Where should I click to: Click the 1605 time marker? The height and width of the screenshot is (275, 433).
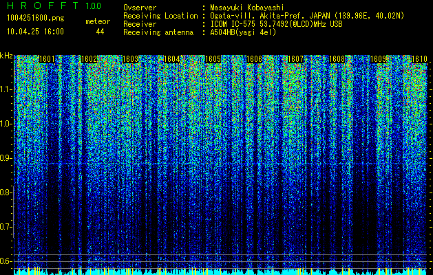pos(213,59)
